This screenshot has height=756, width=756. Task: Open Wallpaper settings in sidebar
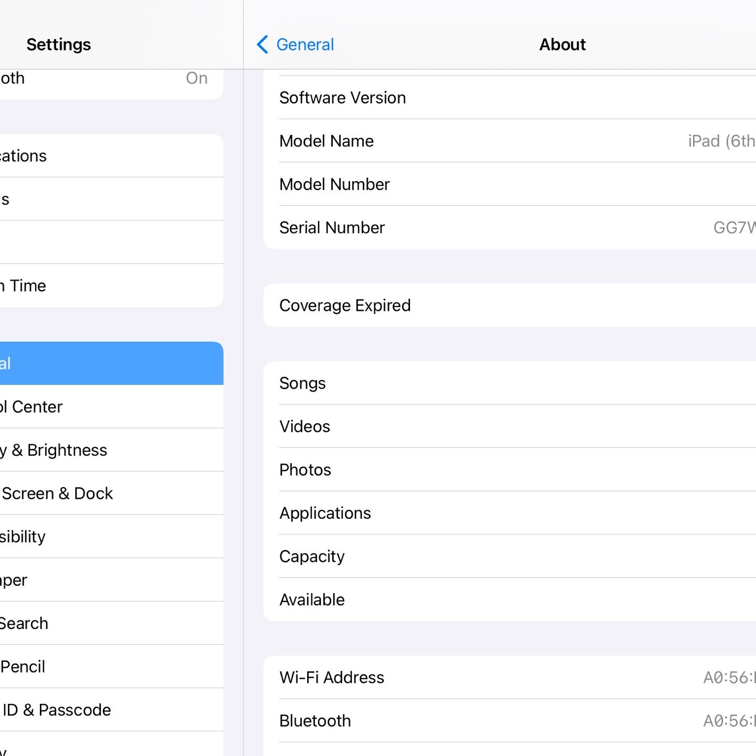(111, 580)
